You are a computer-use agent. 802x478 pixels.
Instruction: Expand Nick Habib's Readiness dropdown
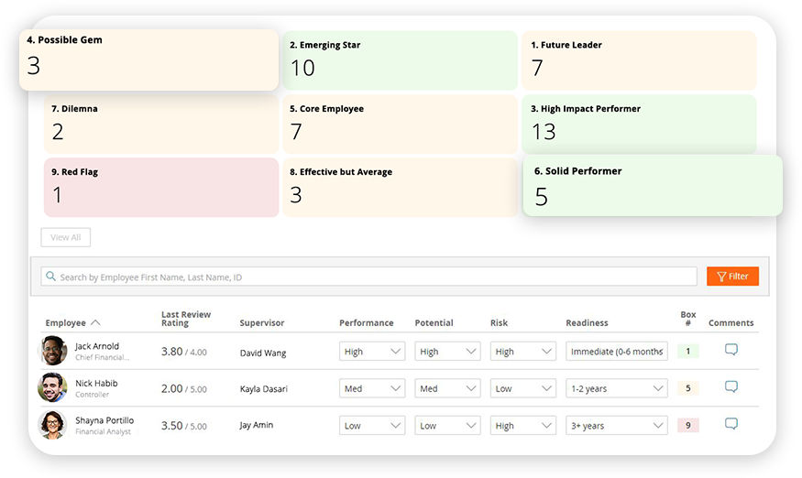pyautogui.click(x=616, y=388)
